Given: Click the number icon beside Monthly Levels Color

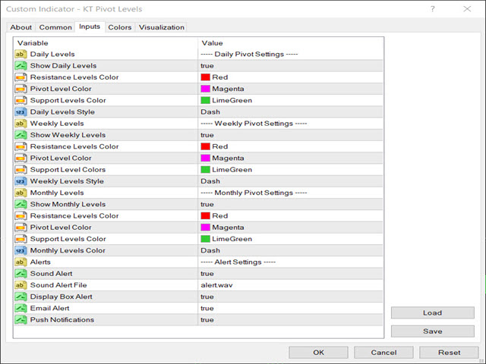Looking at the screenshot, I should (21, 250).
